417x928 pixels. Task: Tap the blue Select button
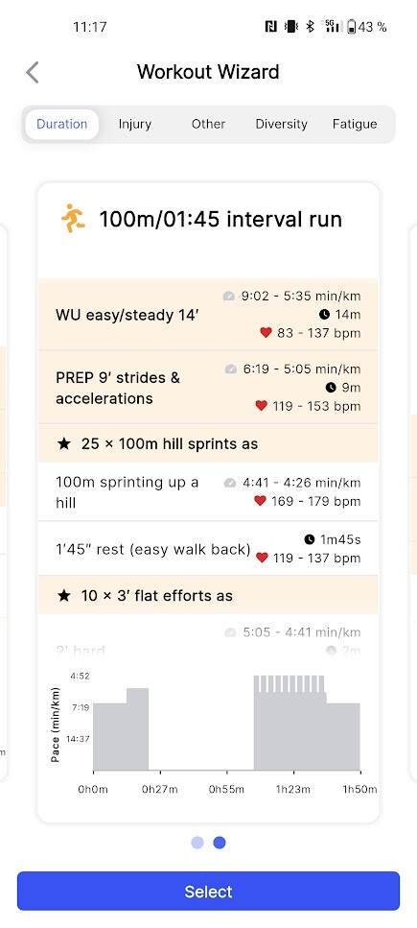(208, 892)
